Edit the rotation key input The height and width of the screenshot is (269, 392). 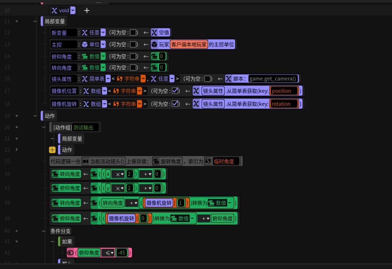click(x=284, y=104)
